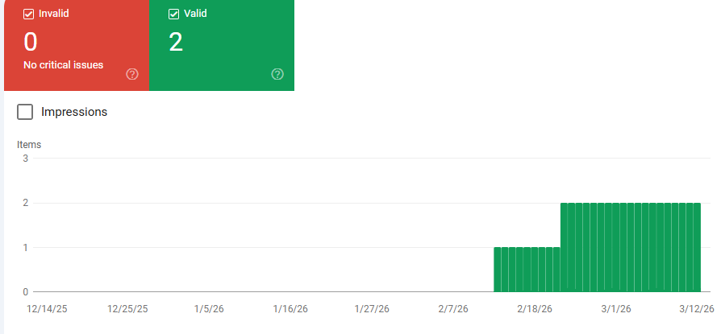Select the leftmost green chart bar
This screenshot has width=721, height=334.
click(x=498, y=269)
